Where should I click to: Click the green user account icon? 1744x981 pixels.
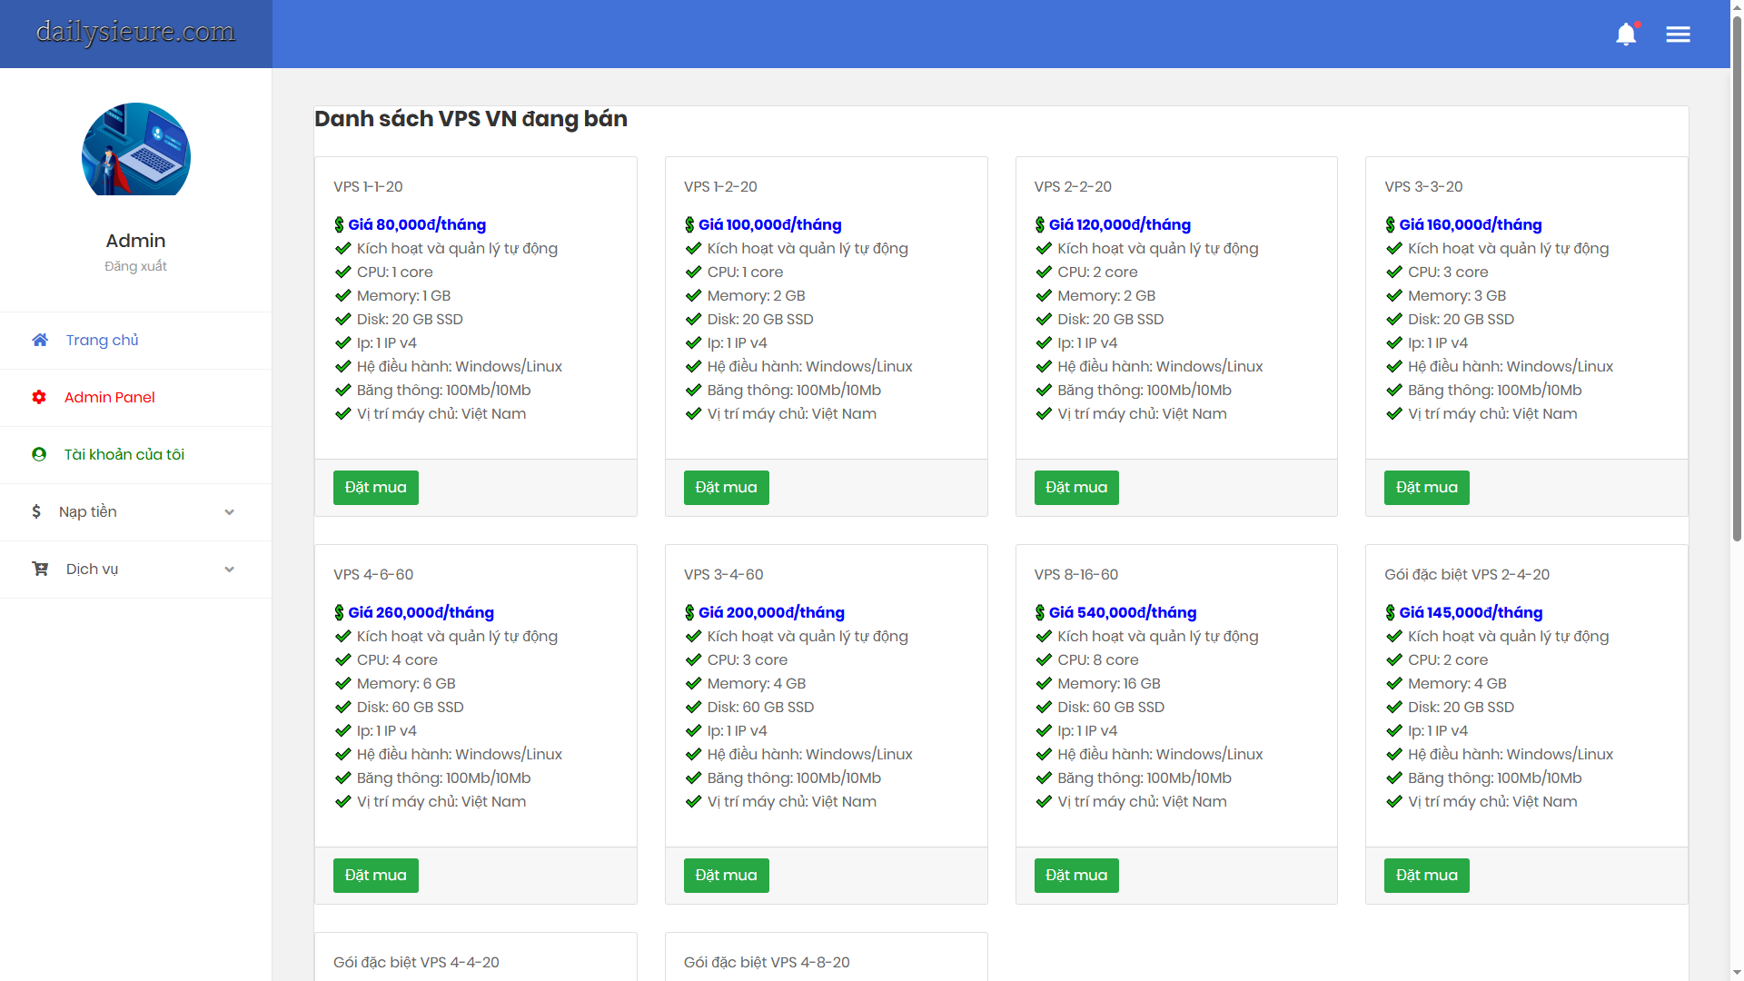pos(39,454)
